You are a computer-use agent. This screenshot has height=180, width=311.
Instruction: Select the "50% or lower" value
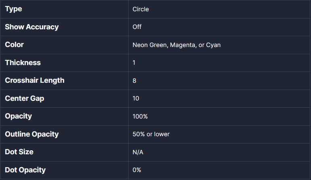(151, 134)
